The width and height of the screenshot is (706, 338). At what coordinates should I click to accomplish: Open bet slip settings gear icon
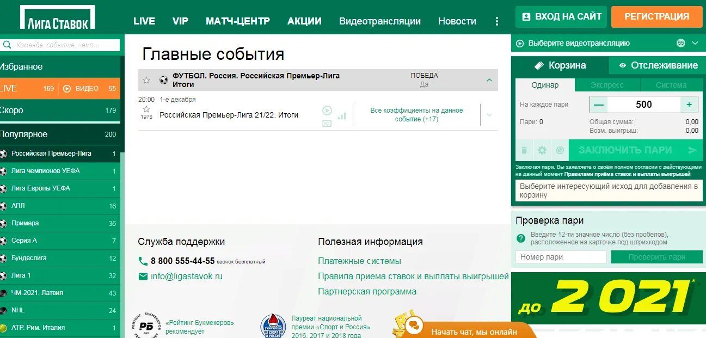542,150
